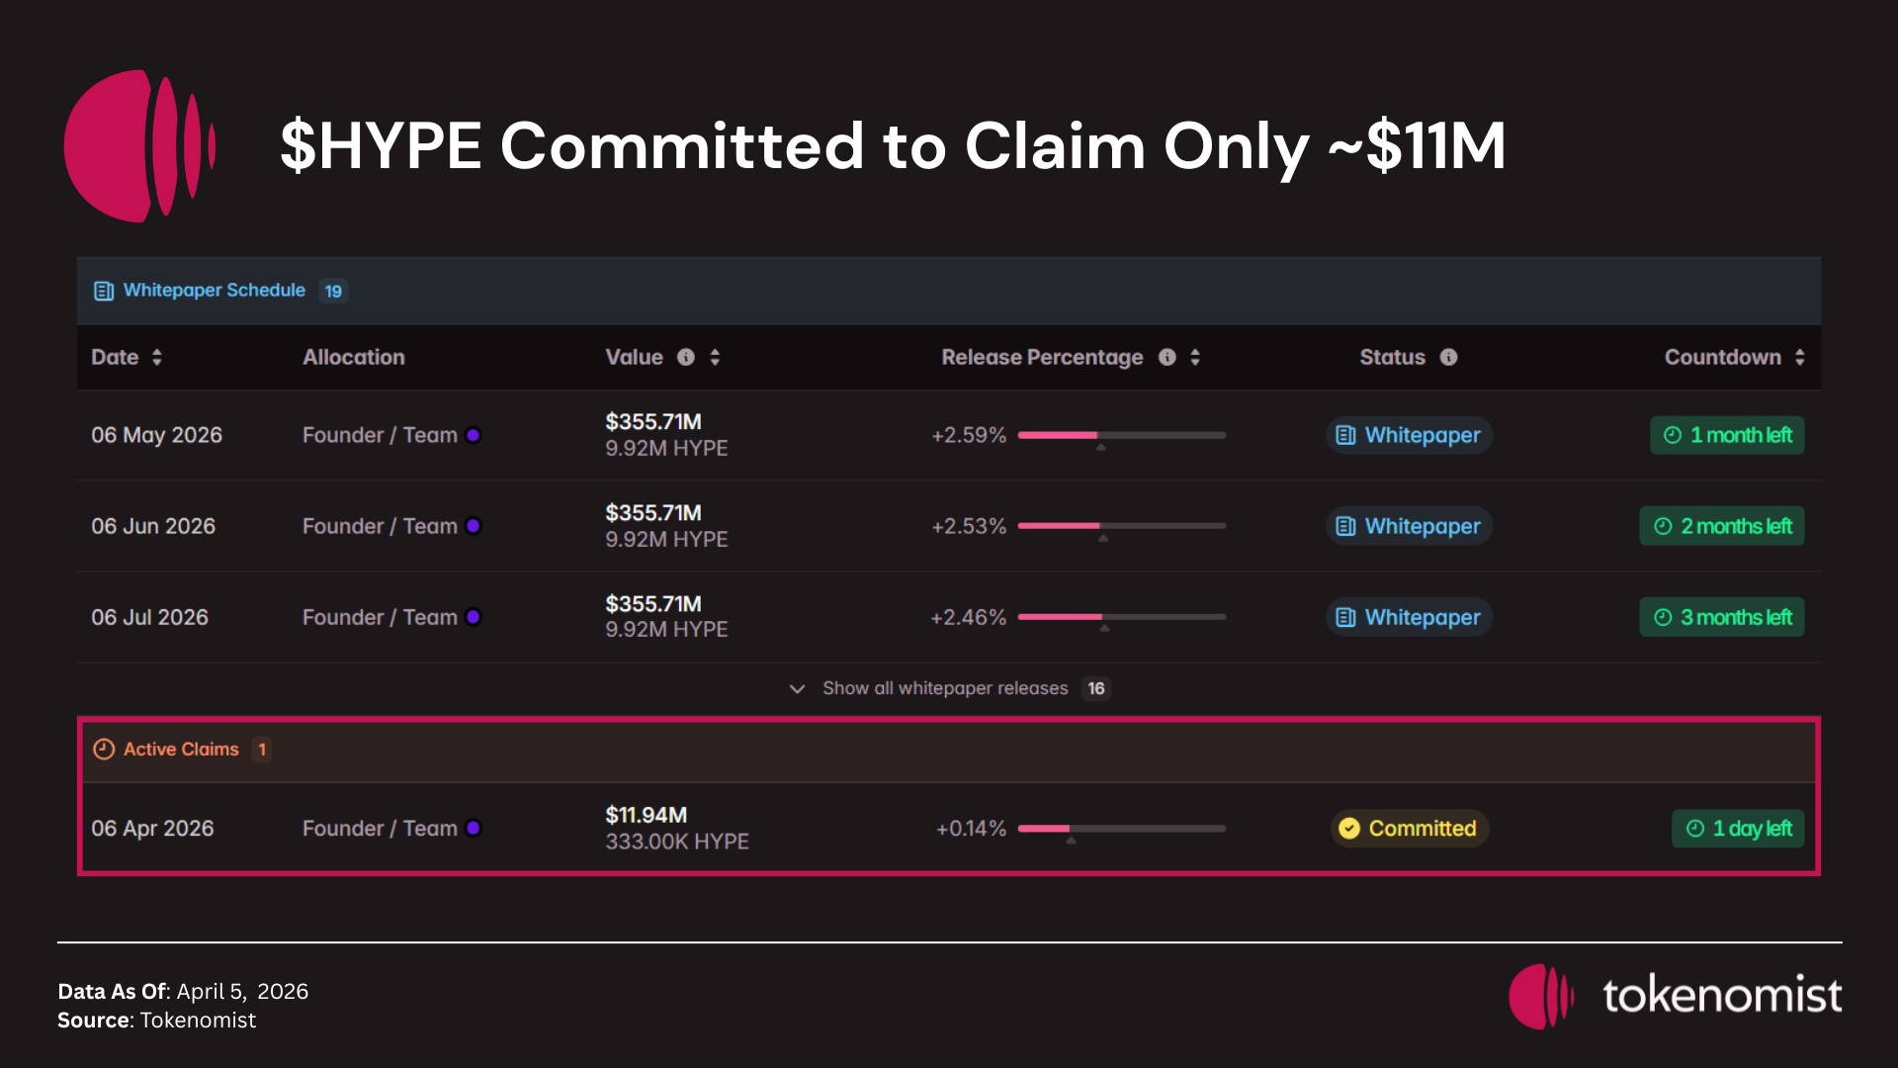Expand Show all whitepaper releases chevron
Viewport: 1898px width, 1068px height.
click(x=797, y=688)
